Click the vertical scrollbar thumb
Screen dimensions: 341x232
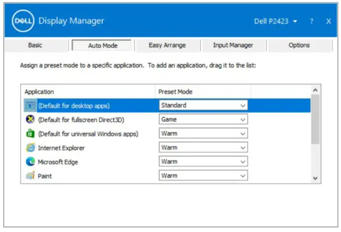(x=316, y=119)
